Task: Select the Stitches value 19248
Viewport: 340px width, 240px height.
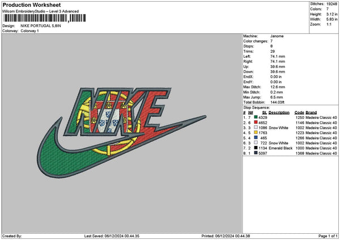Action: 331,4
